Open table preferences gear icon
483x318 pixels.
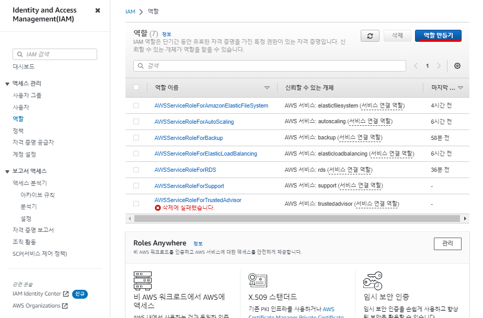pos(457,66)
